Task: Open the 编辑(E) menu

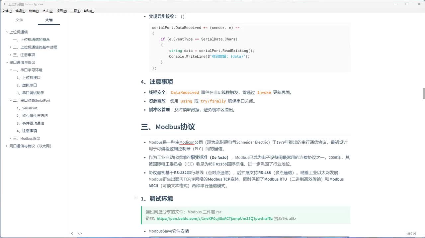Action: [20, 11]
